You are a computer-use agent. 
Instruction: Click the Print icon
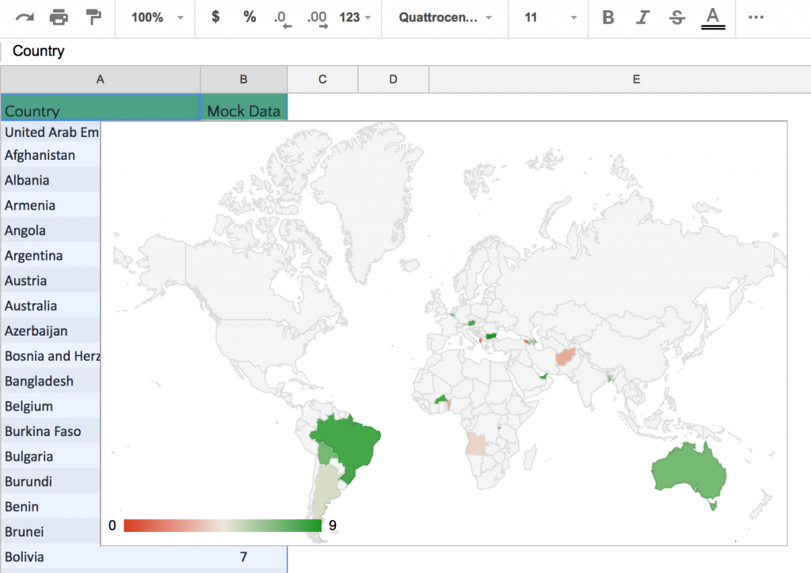59,17
